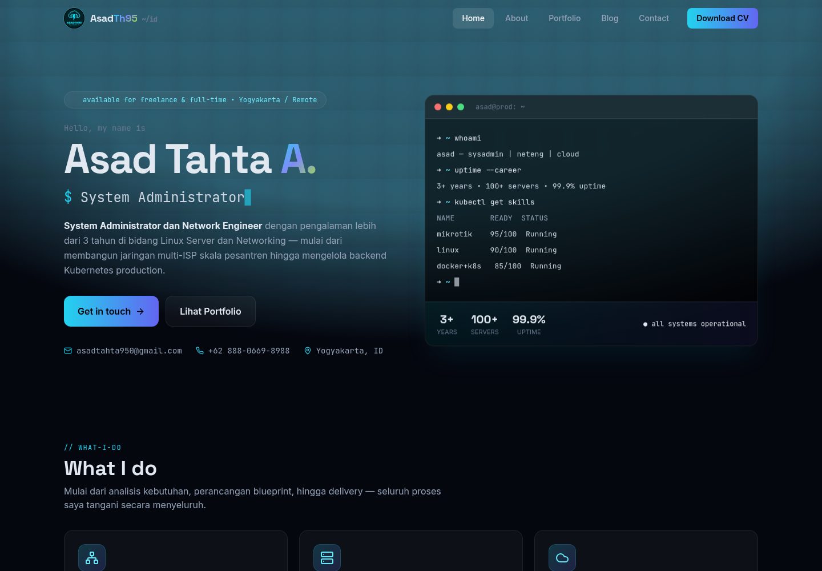Navigate to the Blog section
The width and height of the screenshot is (822, 571).
pos(610,18)
